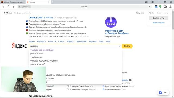The width and height of the screenshot is (174, 98).
Task: Expand more services with ещё
Action: 108,41
